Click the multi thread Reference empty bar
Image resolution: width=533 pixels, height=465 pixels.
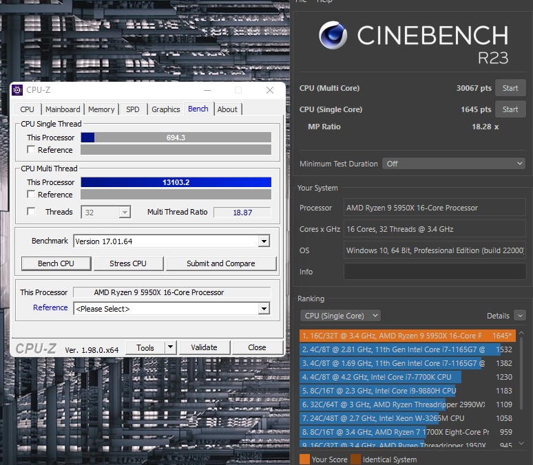click(x=176, y=195)
